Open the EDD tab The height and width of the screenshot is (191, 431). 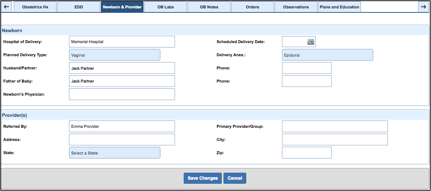coord(79,7)
